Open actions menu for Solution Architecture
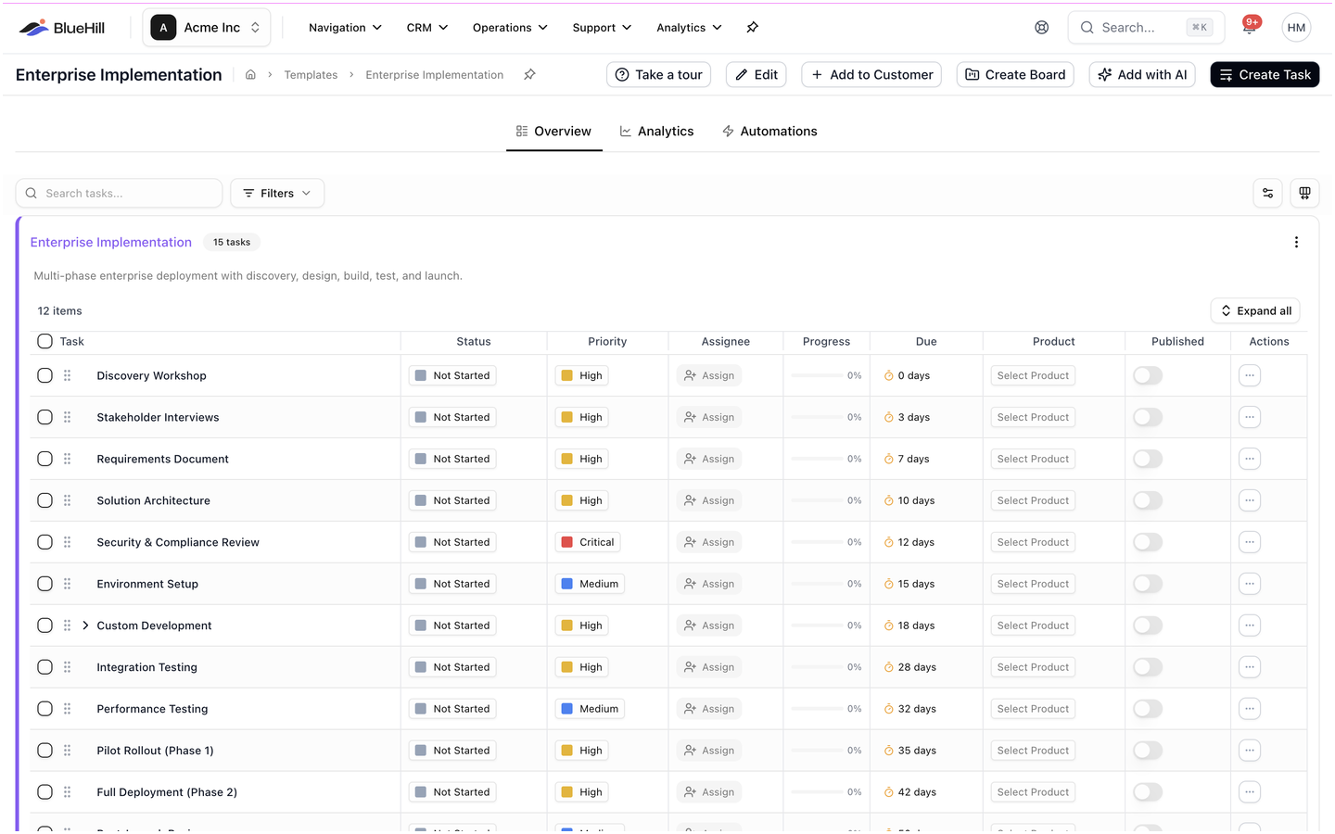 pyautogui.click(x=1250, y=500)
